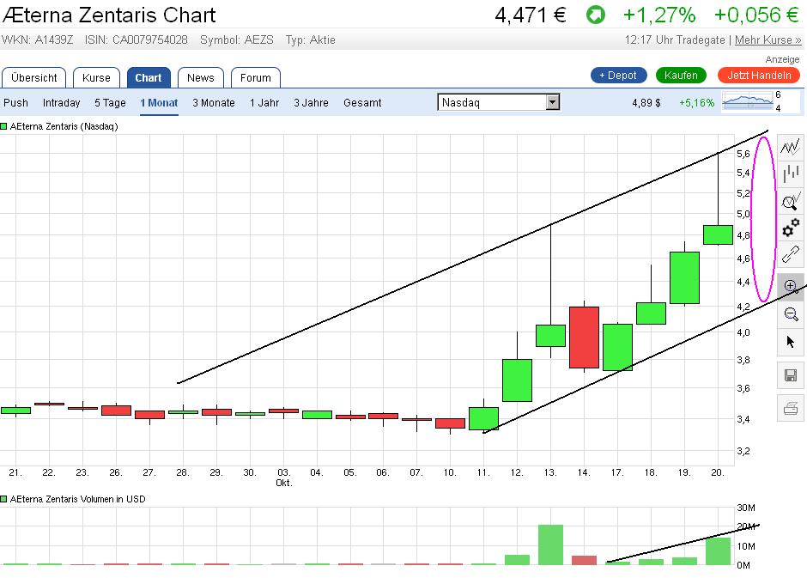The width and height of the screenshot is (807, 578).
Task: Zoom in on the chart
Action: 790,287
